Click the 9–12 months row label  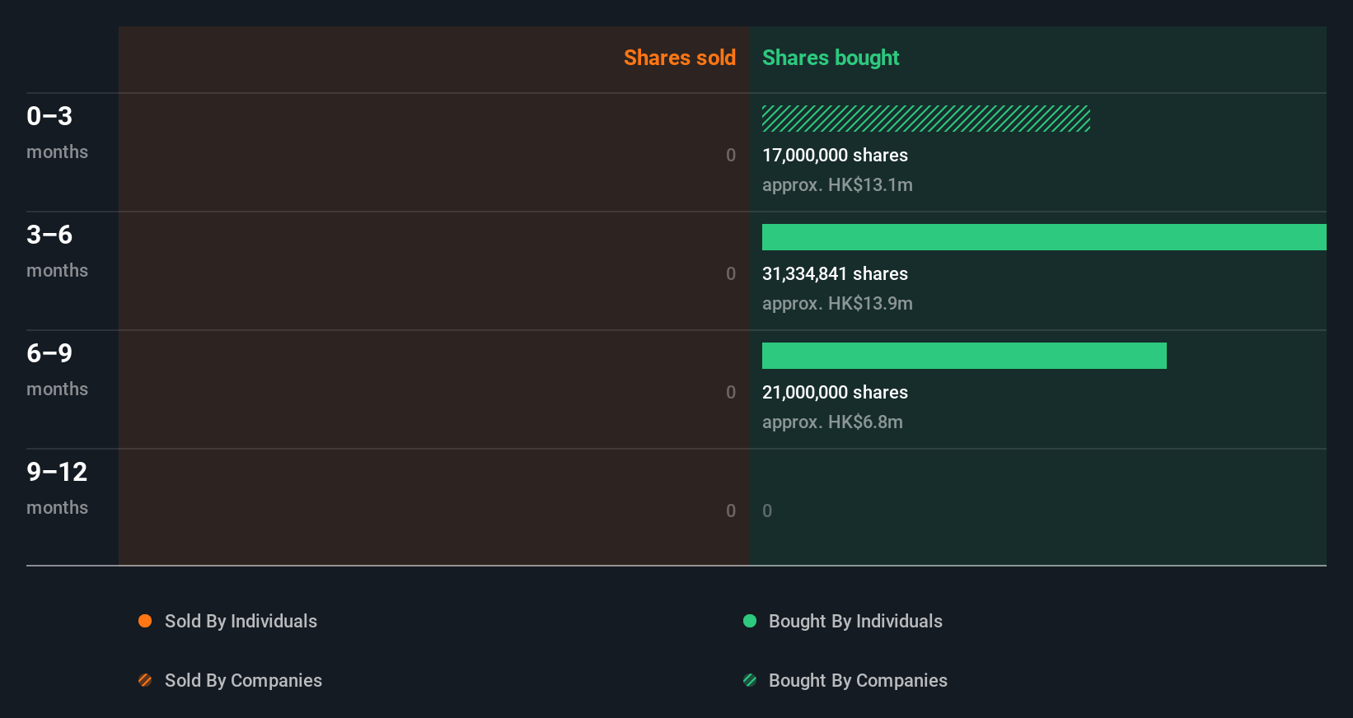tap(57, 488)
